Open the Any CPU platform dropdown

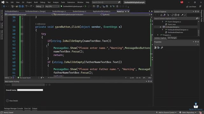(52, 6)
